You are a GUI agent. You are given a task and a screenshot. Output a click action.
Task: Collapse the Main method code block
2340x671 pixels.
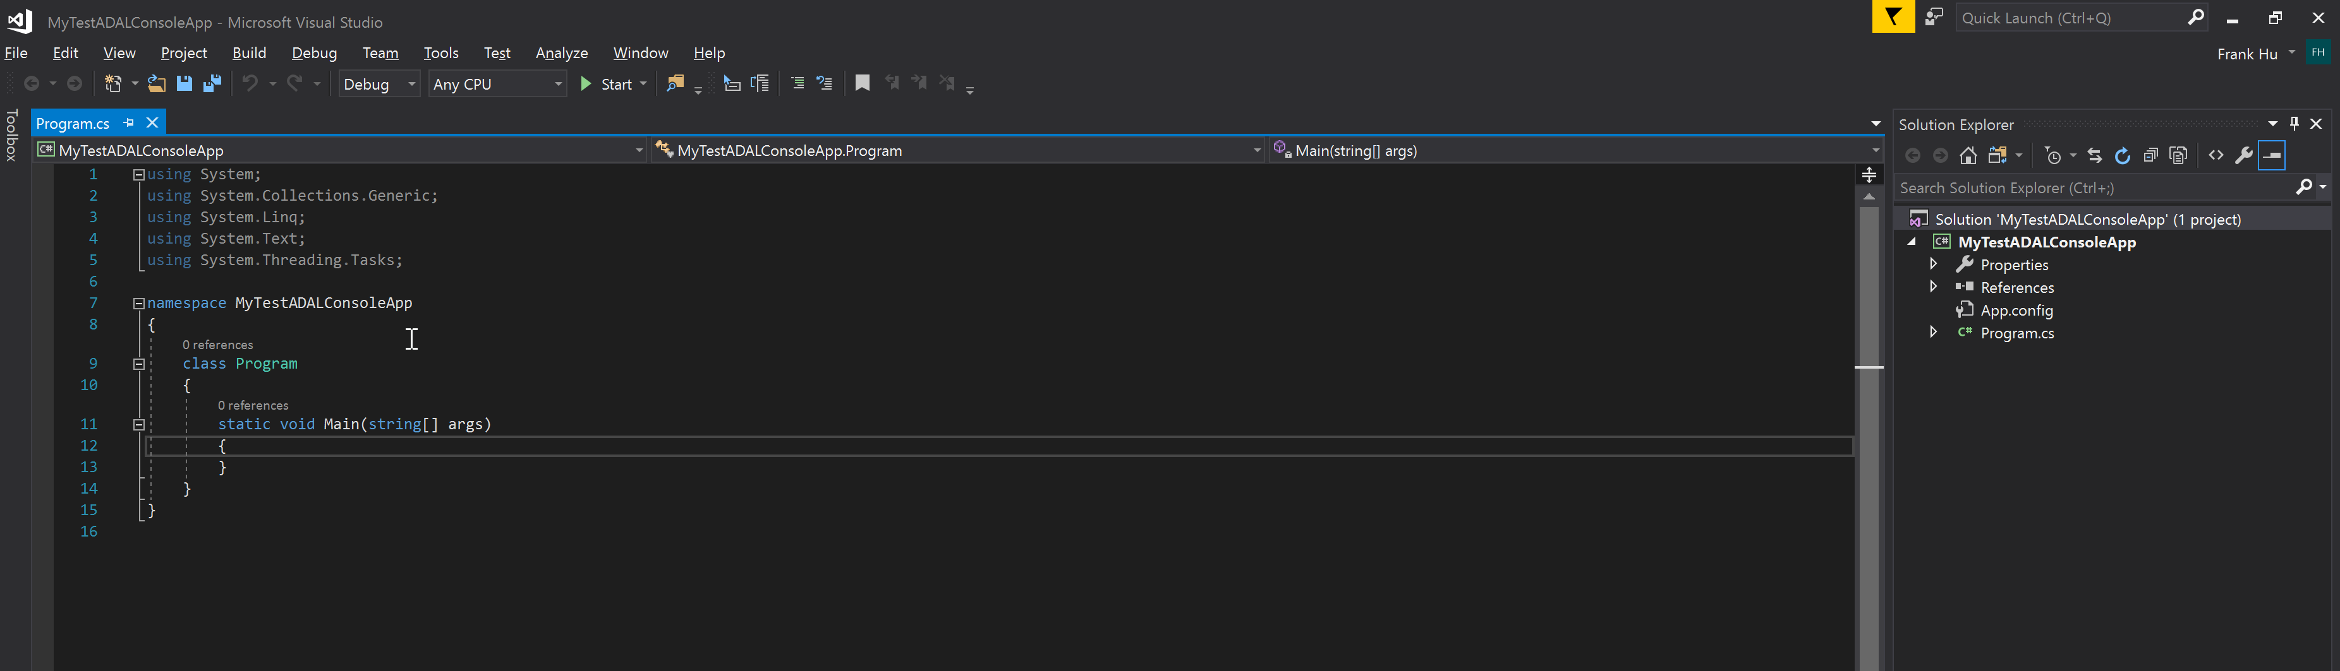tap(139, 424)
